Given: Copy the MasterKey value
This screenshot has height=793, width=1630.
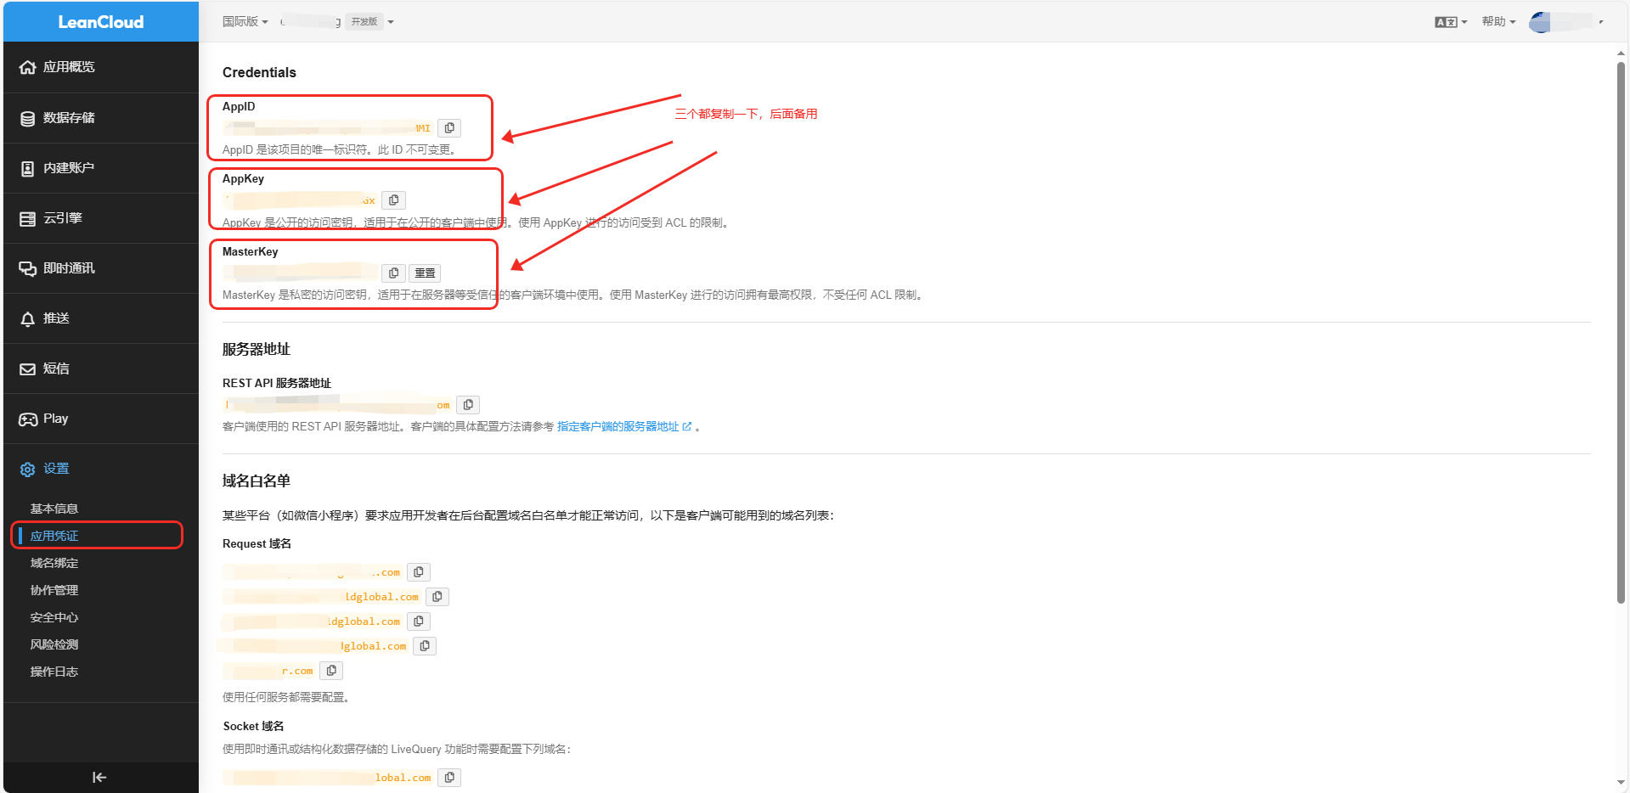Looking at the screenshot, I should coord(393,273).
